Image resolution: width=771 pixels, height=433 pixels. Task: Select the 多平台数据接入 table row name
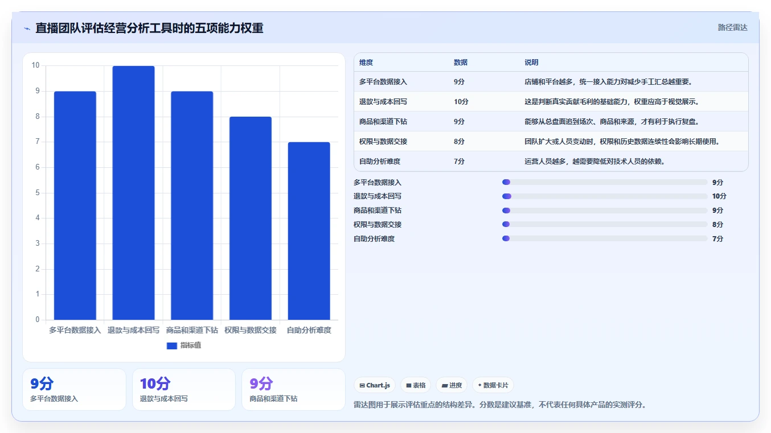point(383,82)
